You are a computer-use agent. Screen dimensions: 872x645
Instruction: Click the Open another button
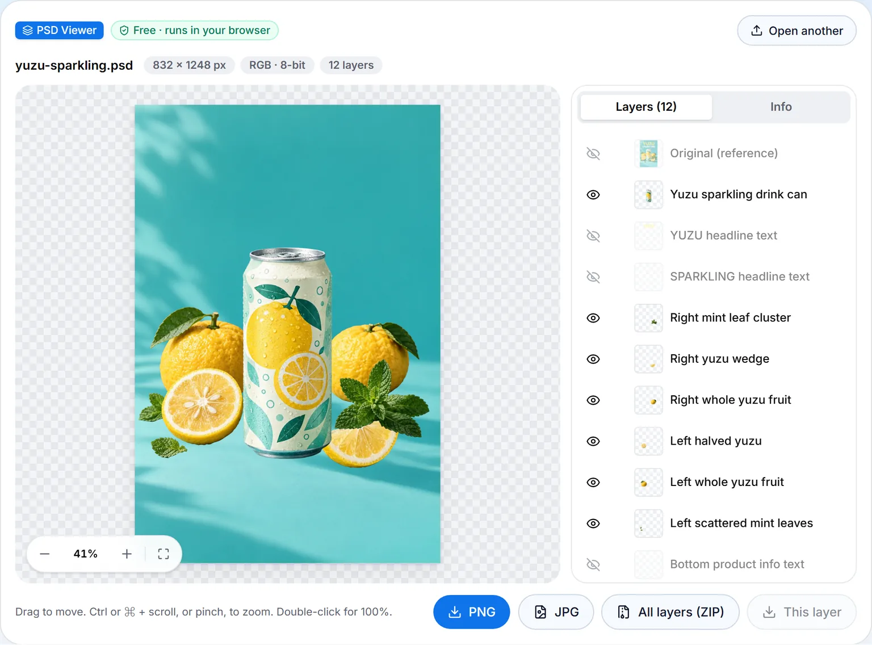coord(796,31)
